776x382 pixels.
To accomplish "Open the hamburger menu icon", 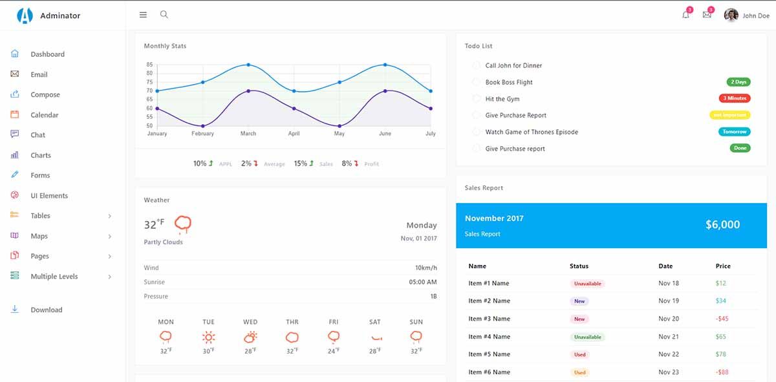I will [x=144, y=15].
